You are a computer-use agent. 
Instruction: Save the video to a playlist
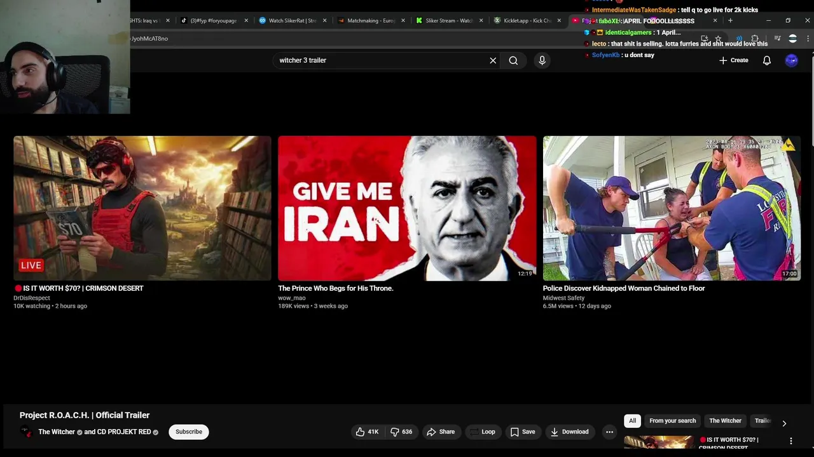[x=522, y=432]
